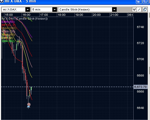Click the 20:00 time axis label
Viewport: 150px width, 120px height.
coord(97,15)
